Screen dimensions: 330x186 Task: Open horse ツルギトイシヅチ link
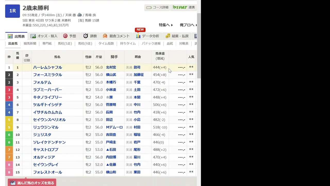(x=47, y=105)
